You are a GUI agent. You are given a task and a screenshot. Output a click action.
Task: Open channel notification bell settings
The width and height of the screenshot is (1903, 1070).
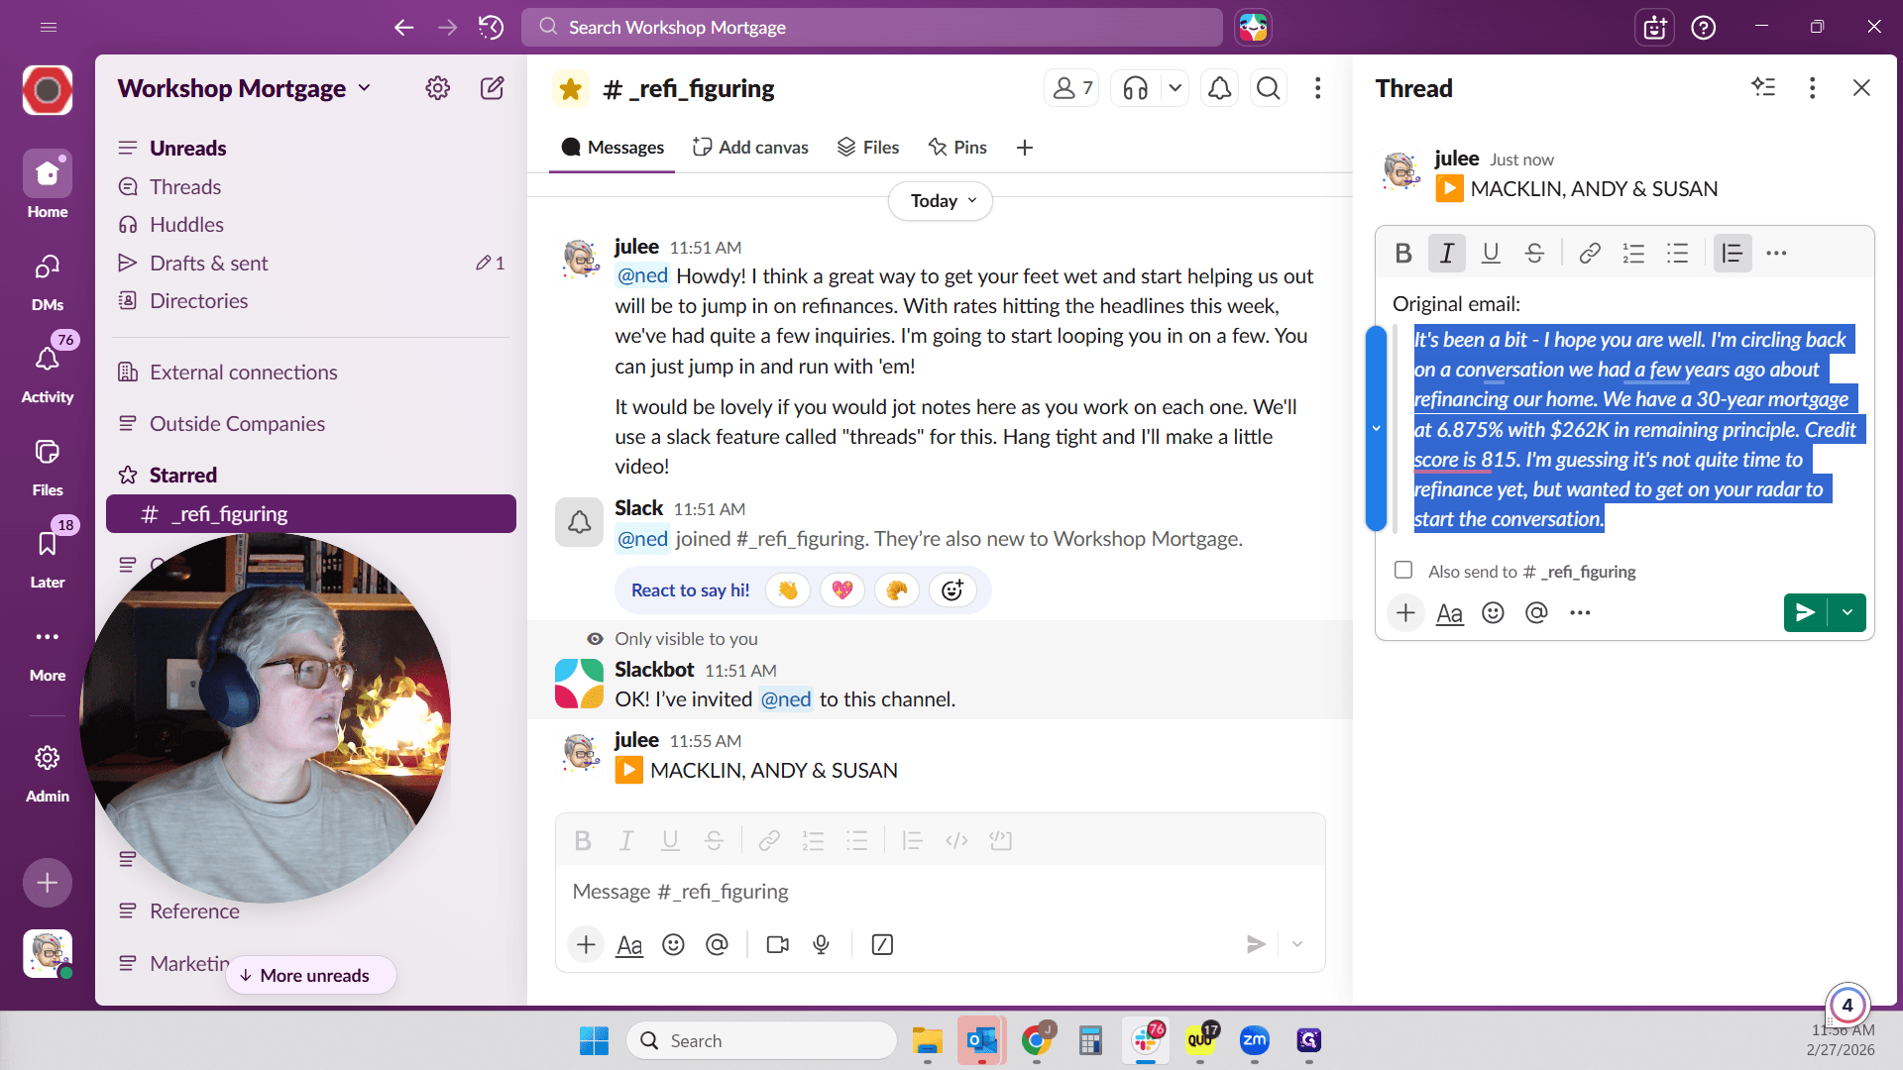(1220, 89)
